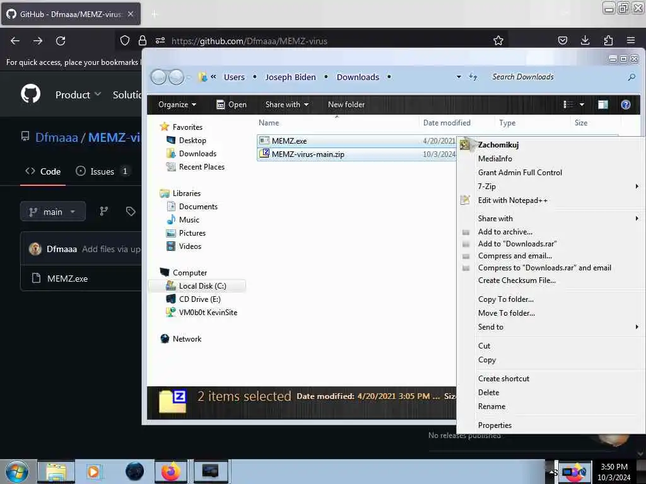Bookmark this page with the star
The height and width of the screenshot is (484, 646).
[x=498, y=40]
